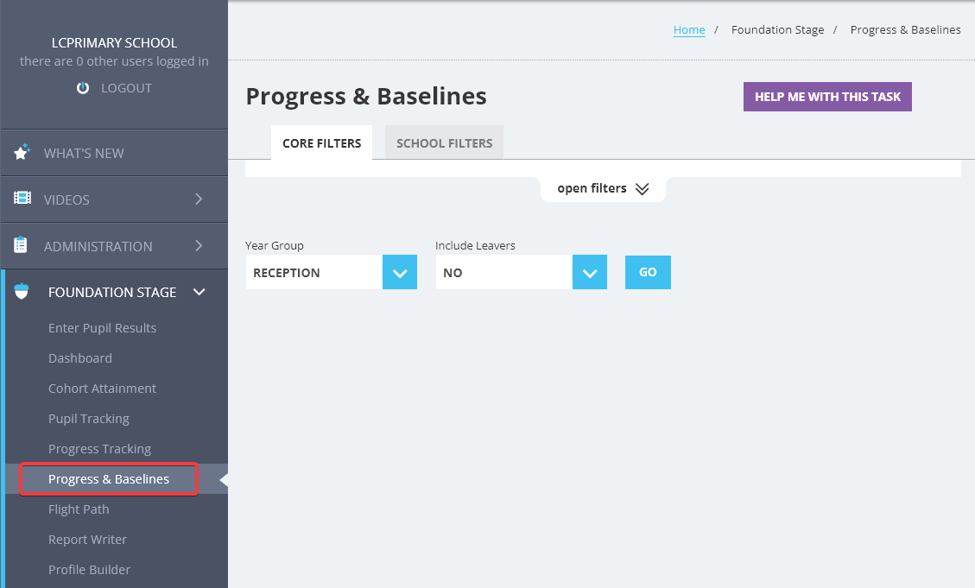
Task: Go to Pupil Tracking
Action: click(x=89, y=419)
